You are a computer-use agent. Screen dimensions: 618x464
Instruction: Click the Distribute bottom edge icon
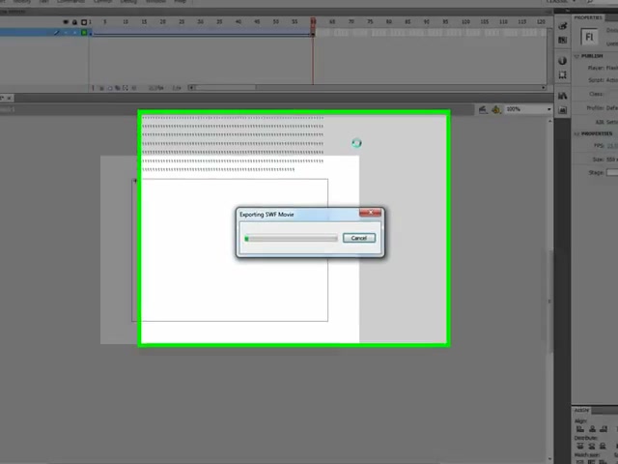(603, 447)
